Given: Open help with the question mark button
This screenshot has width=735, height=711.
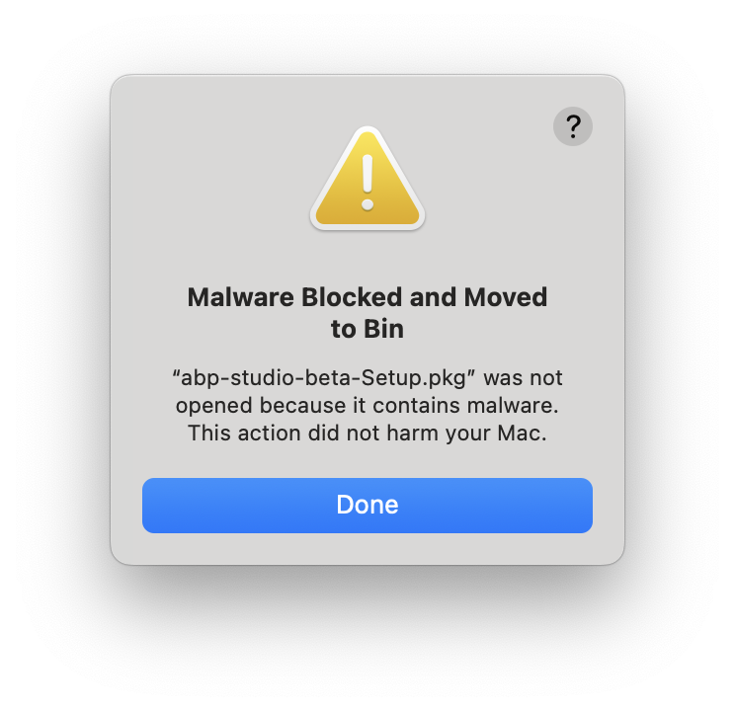Looking at the screenshot, I should point(573,127).
